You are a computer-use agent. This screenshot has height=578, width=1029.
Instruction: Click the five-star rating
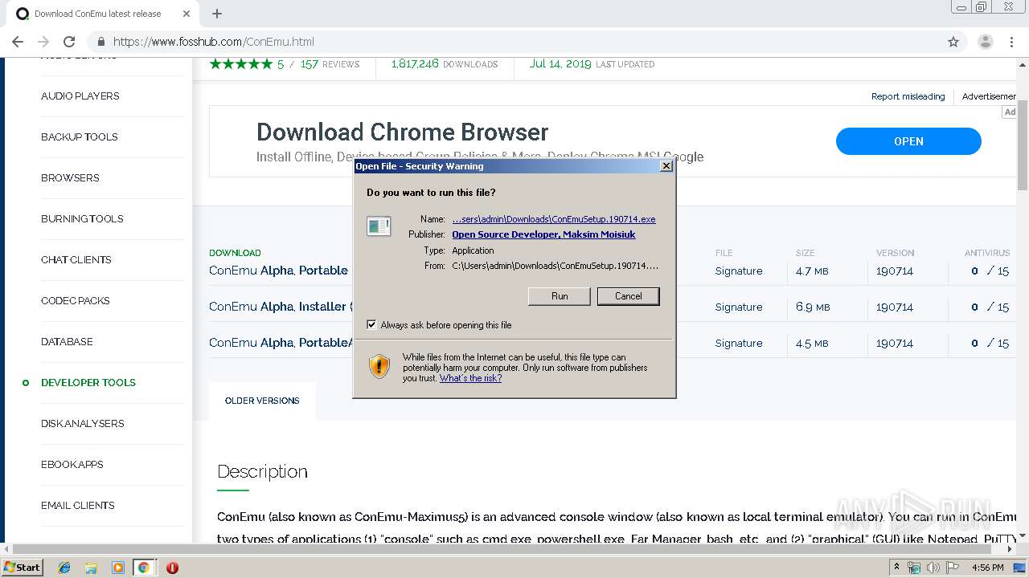coord(241,64)
